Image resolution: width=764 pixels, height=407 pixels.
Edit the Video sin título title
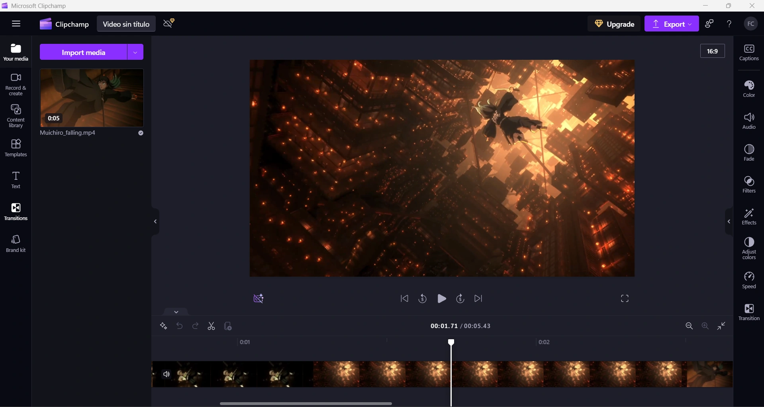pos(126,24)
